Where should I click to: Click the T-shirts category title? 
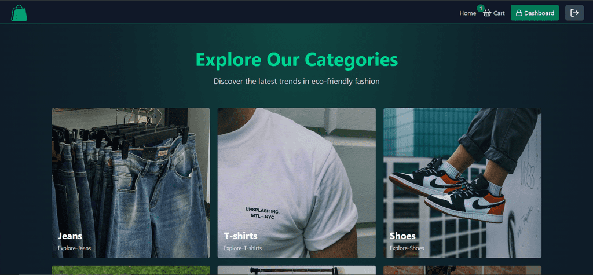click(240, 236)
